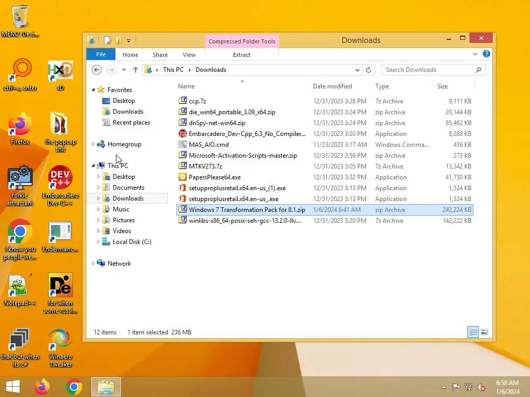
Task: Open the Extract ribbon tab
Action: coord(242,55)
